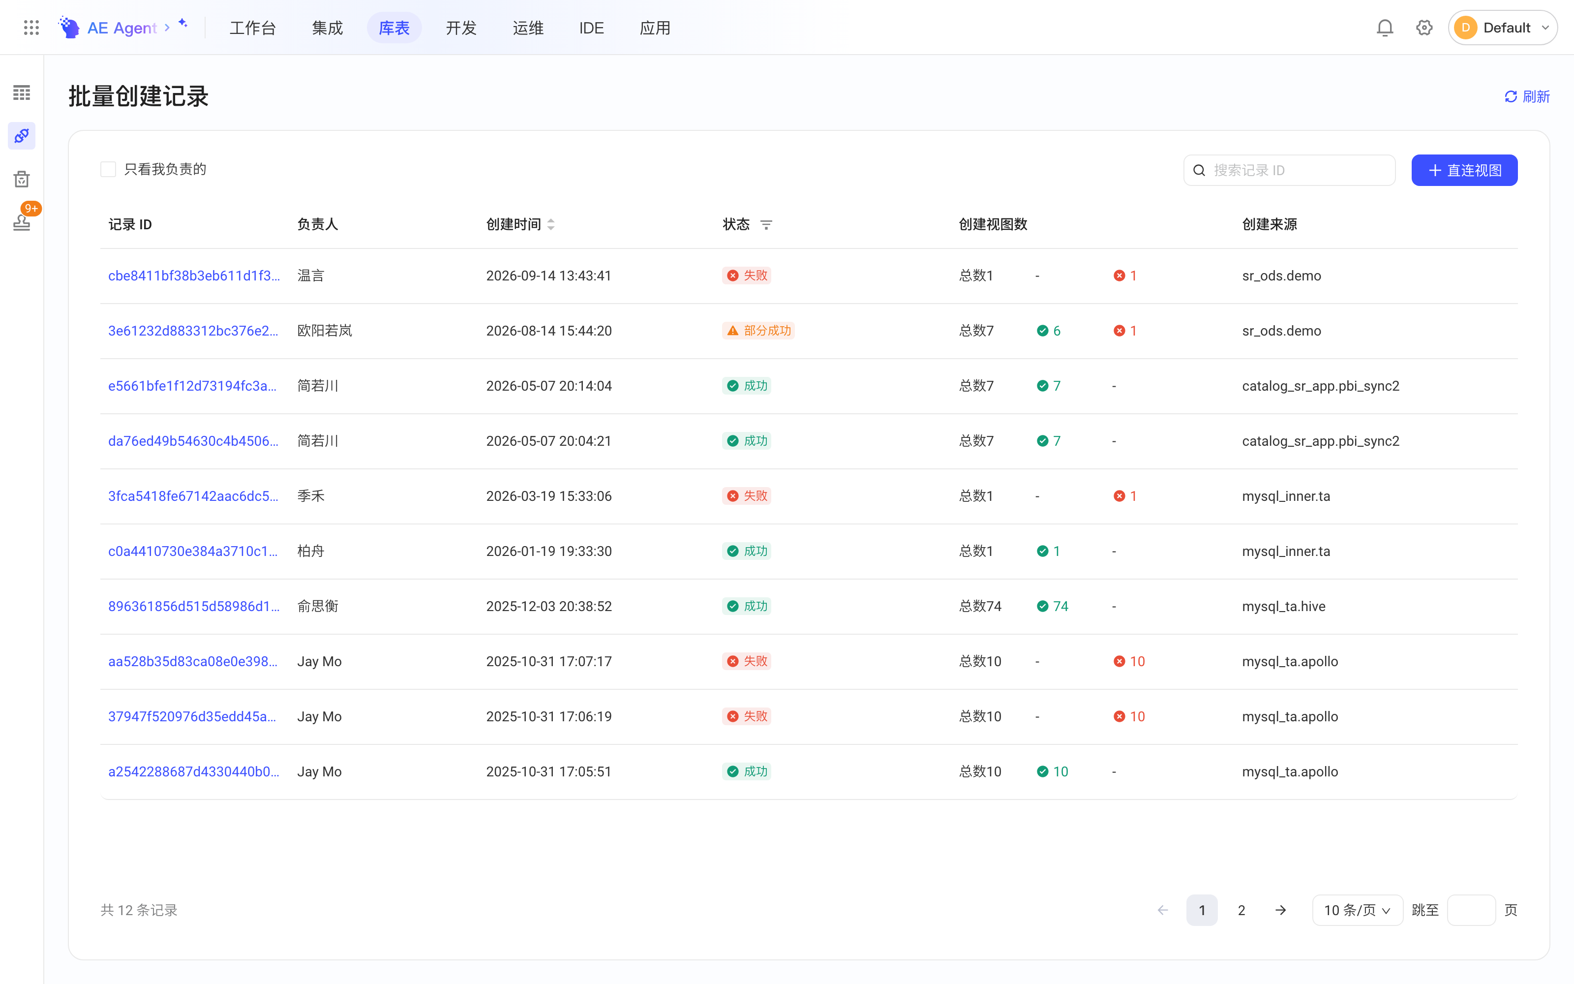Click the sparkle AI icon beside AE Agent
This screenshot has width=1574, height=984.
[183, 24]
